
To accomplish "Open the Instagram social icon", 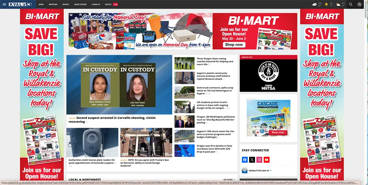I will coord(259,160).
